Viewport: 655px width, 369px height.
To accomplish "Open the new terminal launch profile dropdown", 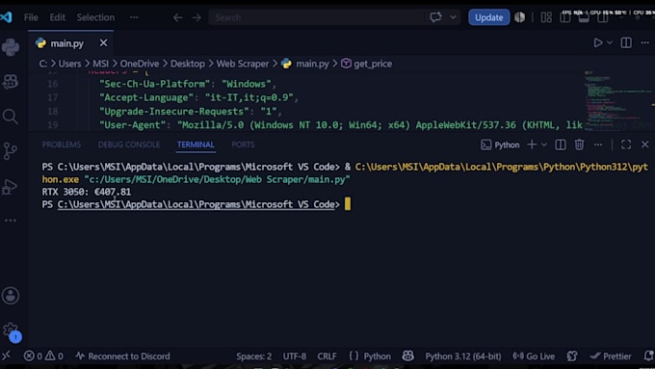I will (x=544, y=145).
